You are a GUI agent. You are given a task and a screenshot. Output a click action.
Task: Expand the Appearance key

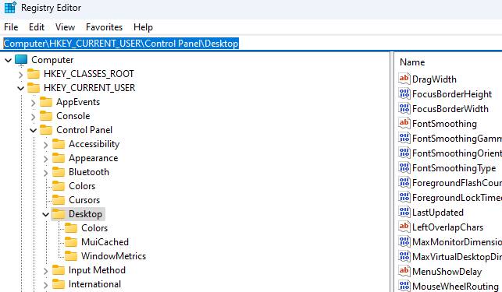click(x=45, y=159)
